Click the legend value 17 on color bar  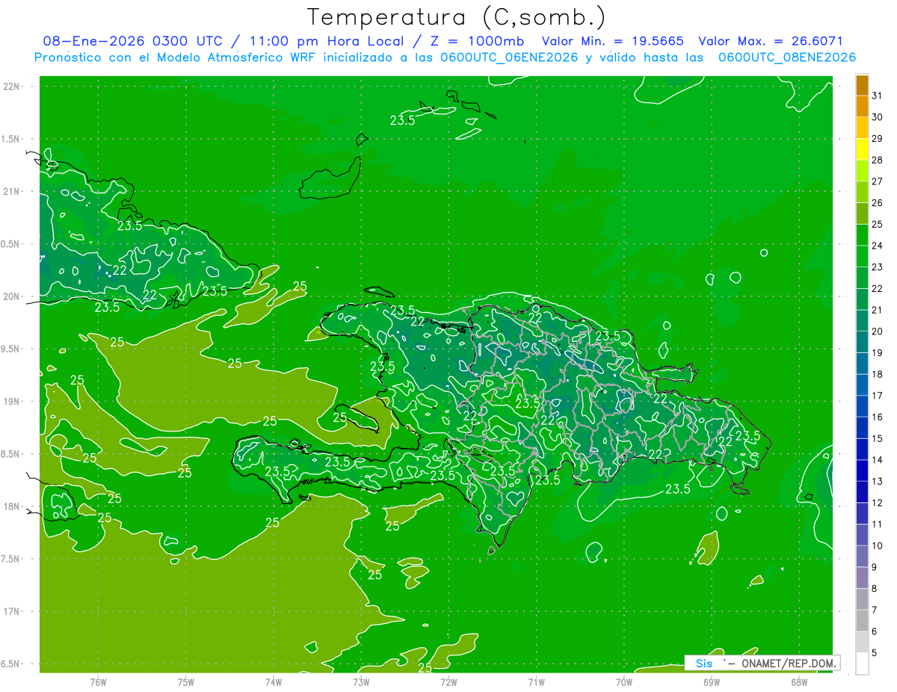(x=877, y=396)
